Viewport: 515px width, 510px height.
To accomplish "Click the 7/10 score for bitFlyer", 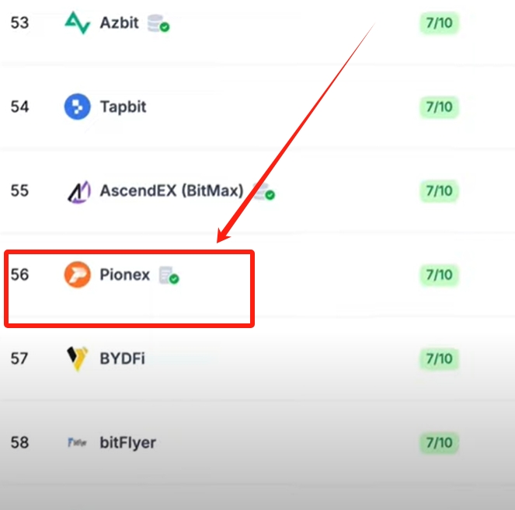I will [439, 442].
